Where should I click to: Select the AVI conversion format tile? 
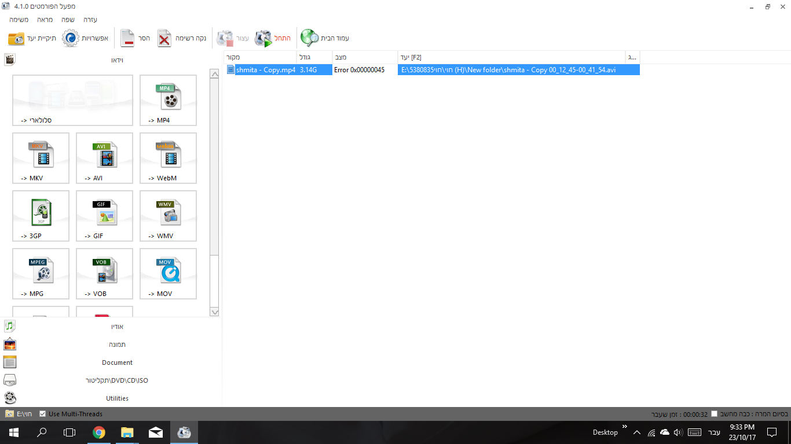coord(104,158)
